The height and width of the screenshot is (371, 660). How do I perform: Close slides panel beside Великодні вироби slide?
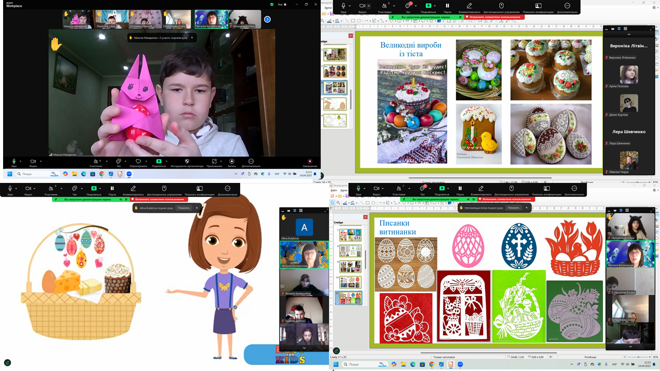point(351,36)
